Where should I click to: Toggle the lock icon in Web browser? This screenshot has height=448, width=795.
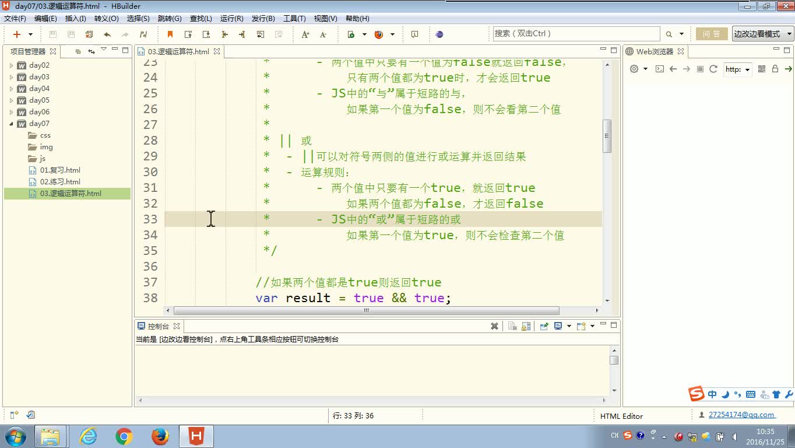[775, 69]
